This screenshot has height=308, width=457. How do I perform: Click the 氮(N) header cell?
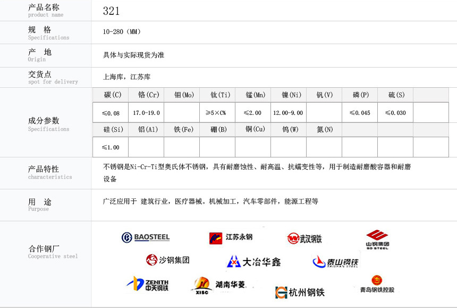324,129
